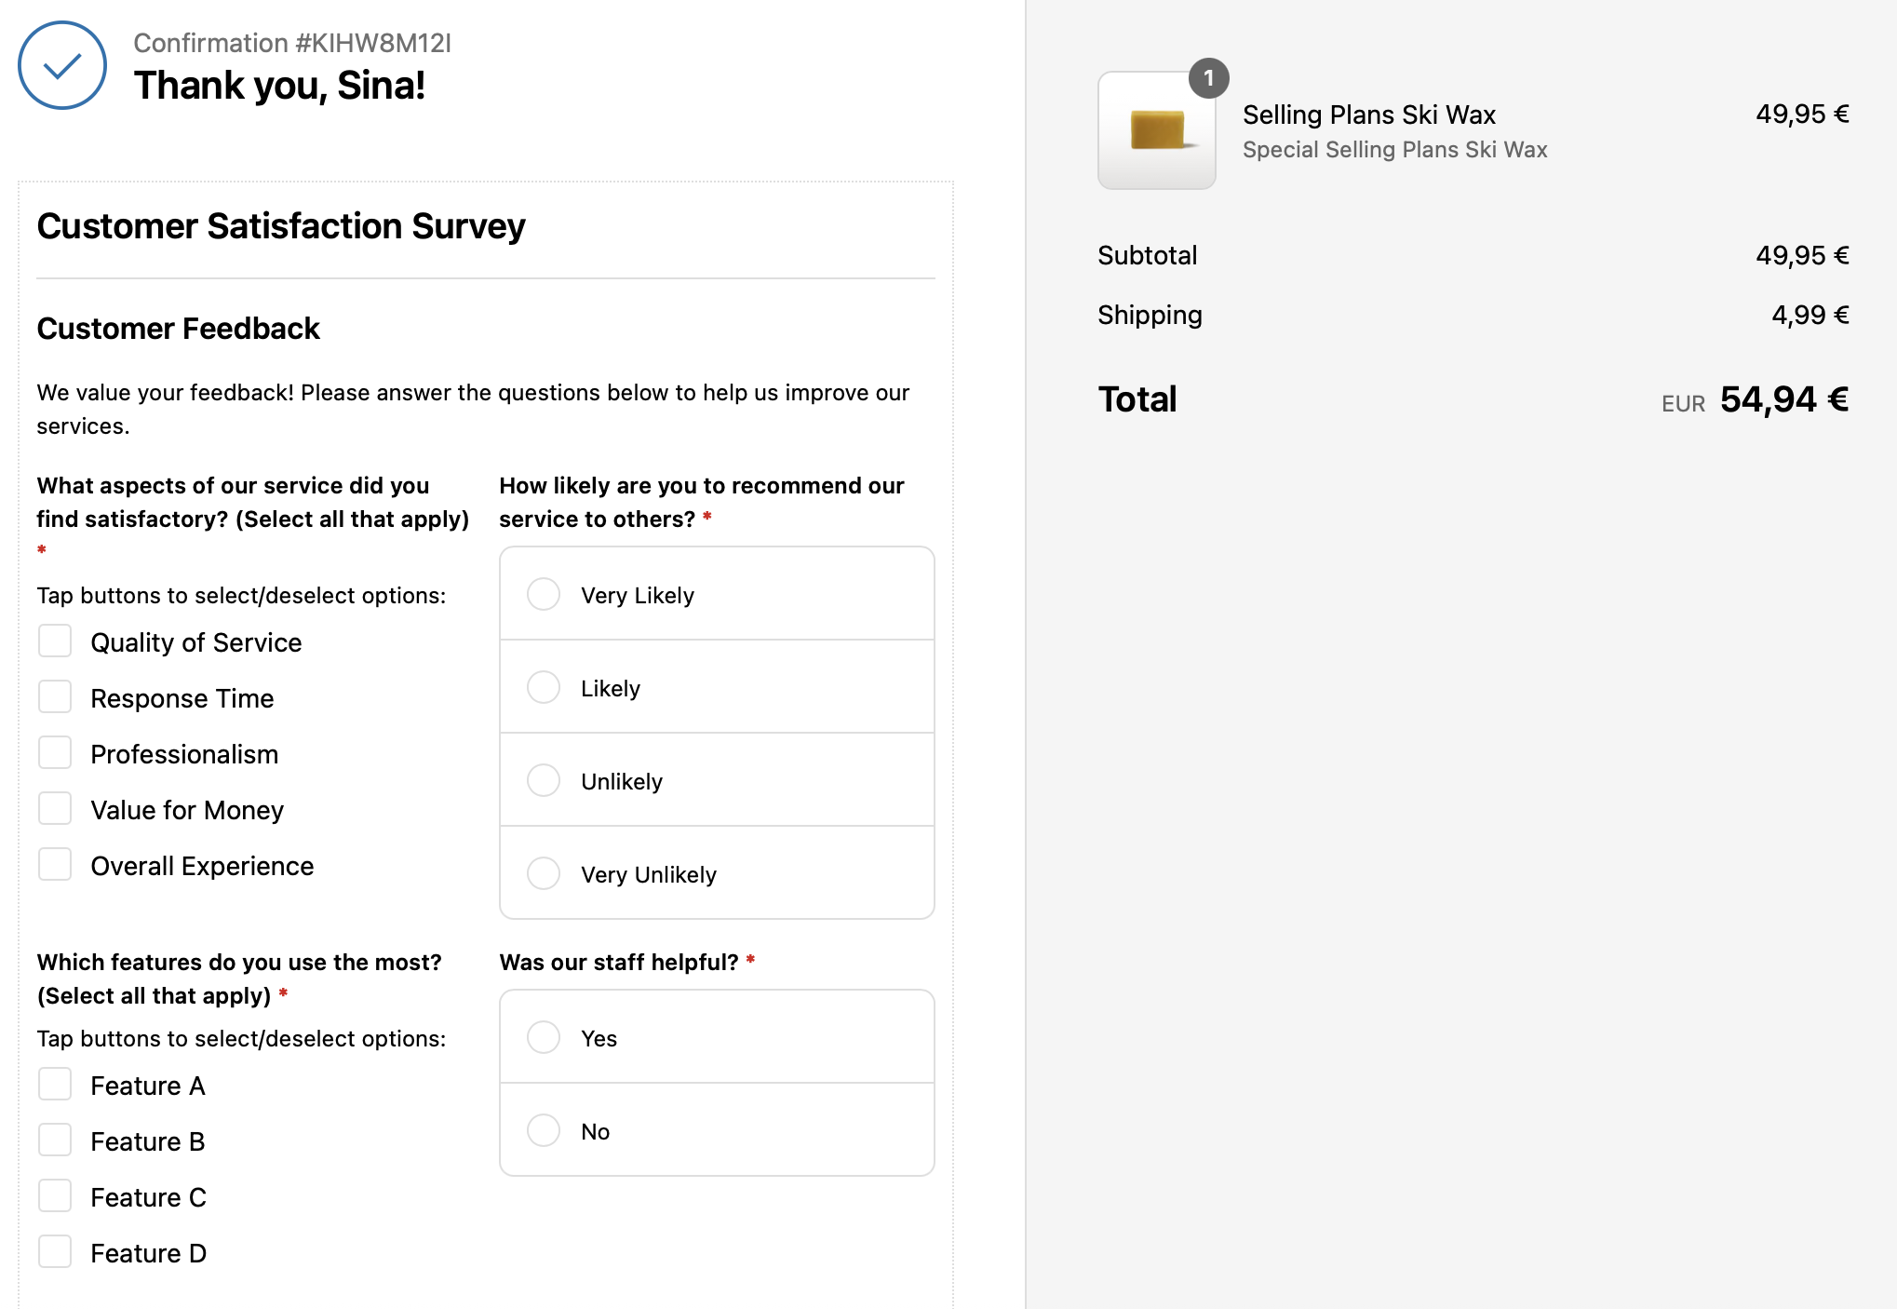Check the Quality of Service checkbox
Image resolution: width=1897 pixels, height=1309 pixels.
[x=55, y=641]
